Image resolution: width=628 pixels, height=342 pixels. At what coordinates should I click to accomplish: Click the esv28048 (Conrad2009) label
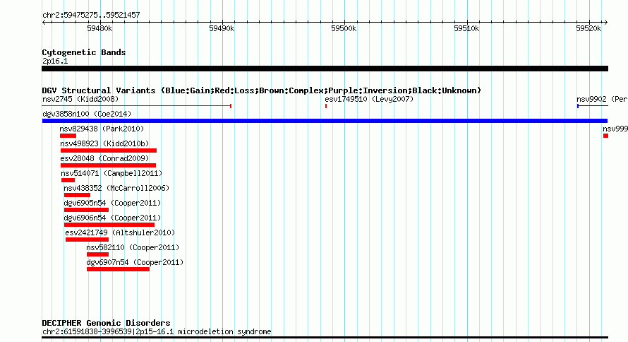pos(104,158)
